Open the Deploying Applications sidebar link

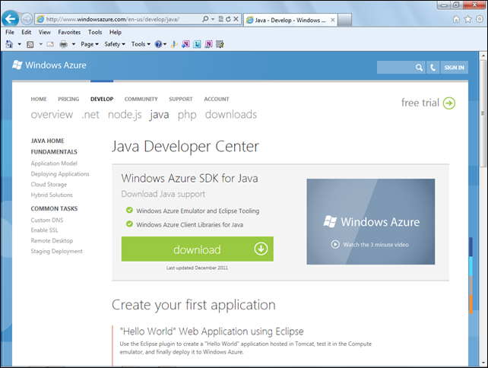(x=60, y=173)
